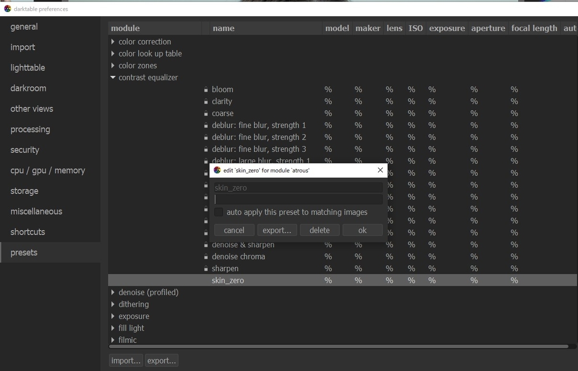Click lock icon beside denoise & sharpen preset
578x371 pixels.
tap(206, 245)
